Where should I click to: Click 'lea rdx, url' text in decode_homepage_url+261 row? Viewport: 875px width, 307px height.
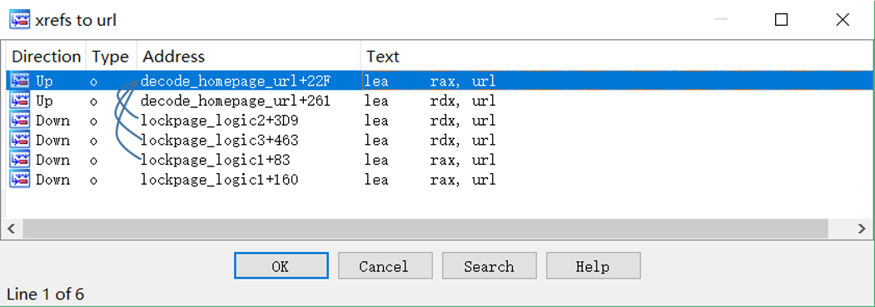coord(430,101)
